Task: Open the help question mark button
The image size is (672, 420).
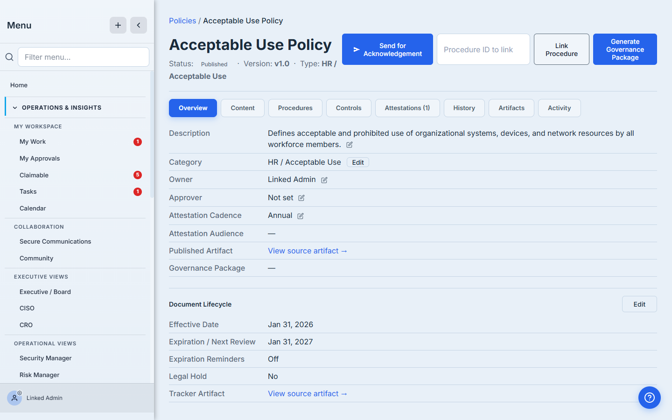Action: tap(650, 398)
